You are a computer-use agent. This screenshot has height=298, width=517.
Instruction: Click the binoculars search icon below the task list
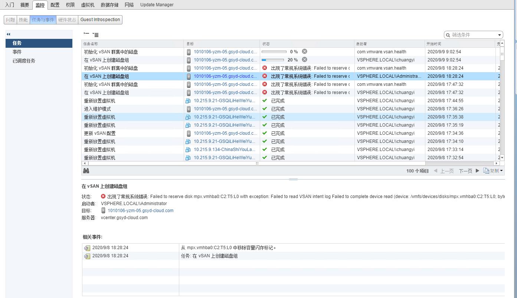86,170
